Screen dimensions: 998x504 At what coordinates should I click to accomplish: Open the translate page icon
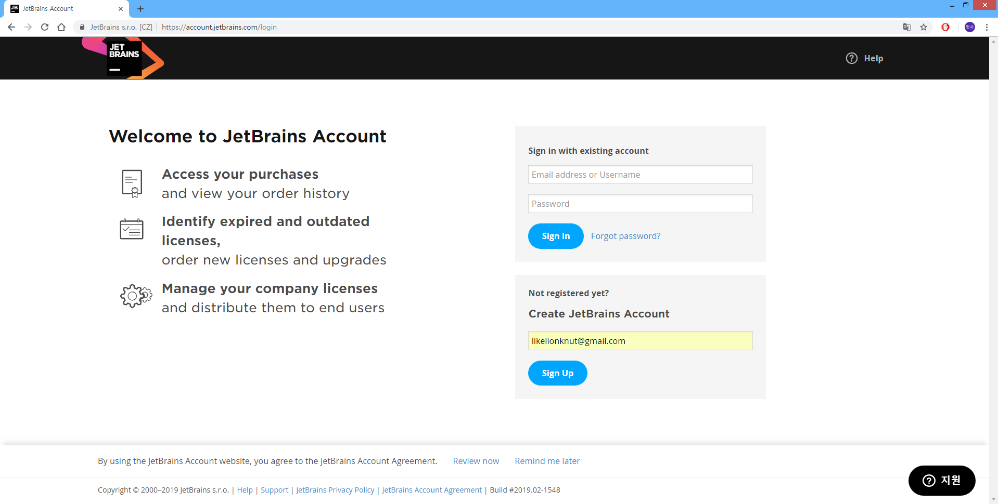[907, 27]
